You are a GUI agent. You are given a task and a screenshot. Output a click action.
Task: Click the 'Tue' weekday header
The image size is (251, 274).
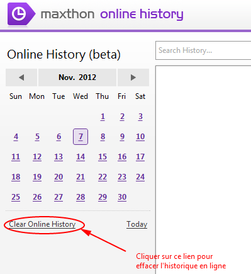pos(59,96)
